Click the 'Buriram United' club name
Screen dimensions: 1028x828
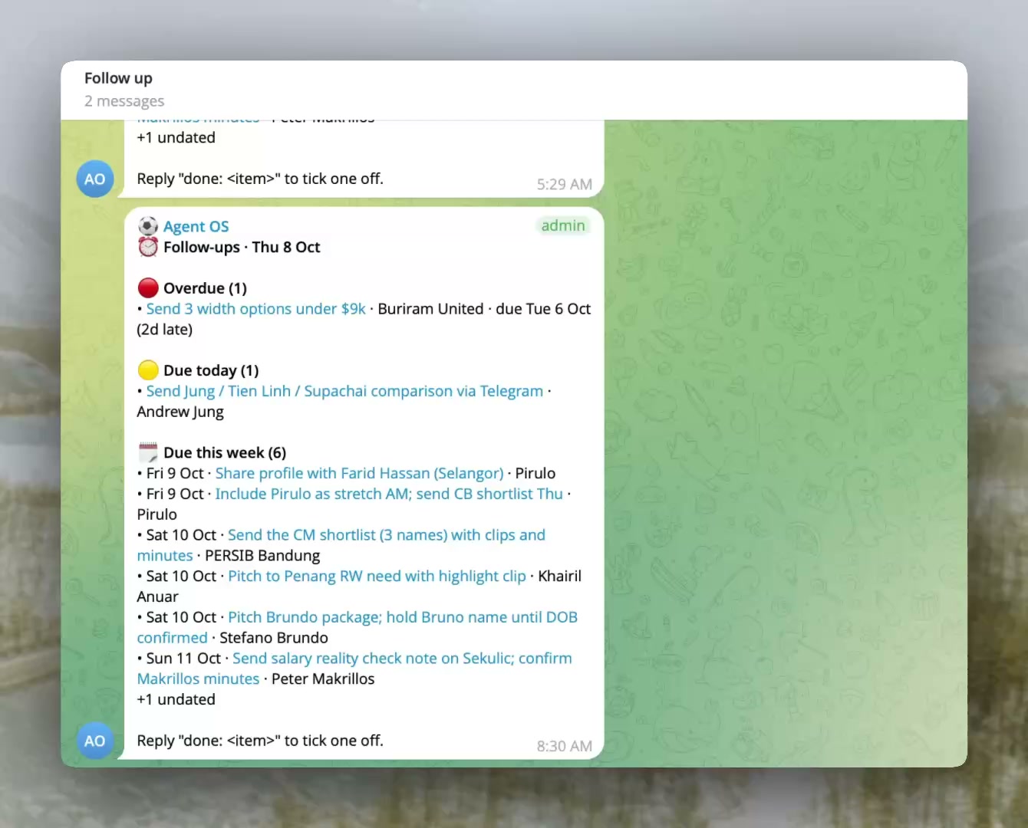pyautogui.click(x=430, y=309)
